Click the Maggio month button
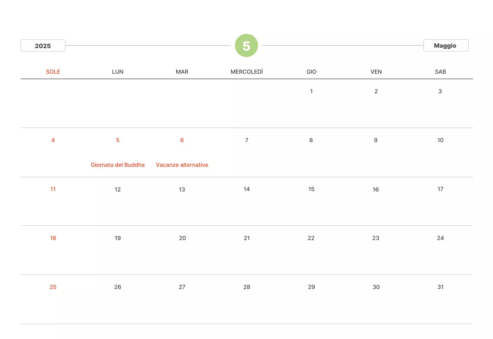This screenshot has height=339, width=493. (445, 45)
